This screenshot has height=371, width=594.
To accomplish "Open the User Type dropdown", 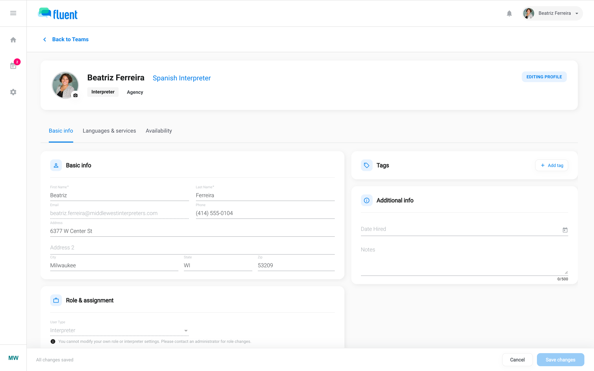I will pos(119,330).
